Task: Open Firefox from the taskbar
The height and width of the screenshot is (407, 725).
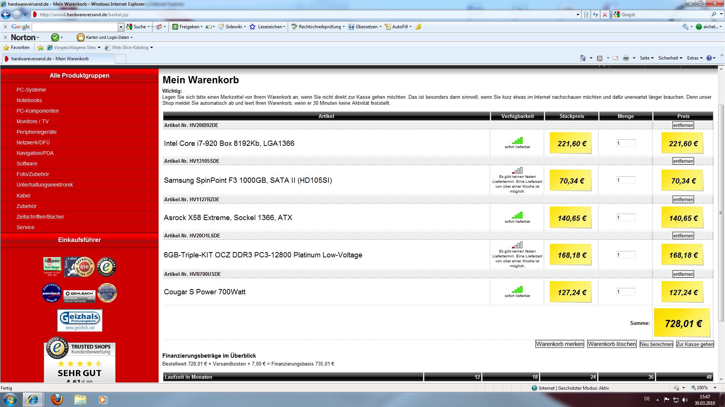Action: (57, 399)
